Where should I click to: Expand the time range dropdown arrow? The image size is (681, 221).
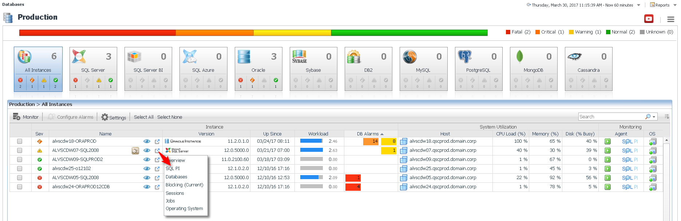click(638, 5)
